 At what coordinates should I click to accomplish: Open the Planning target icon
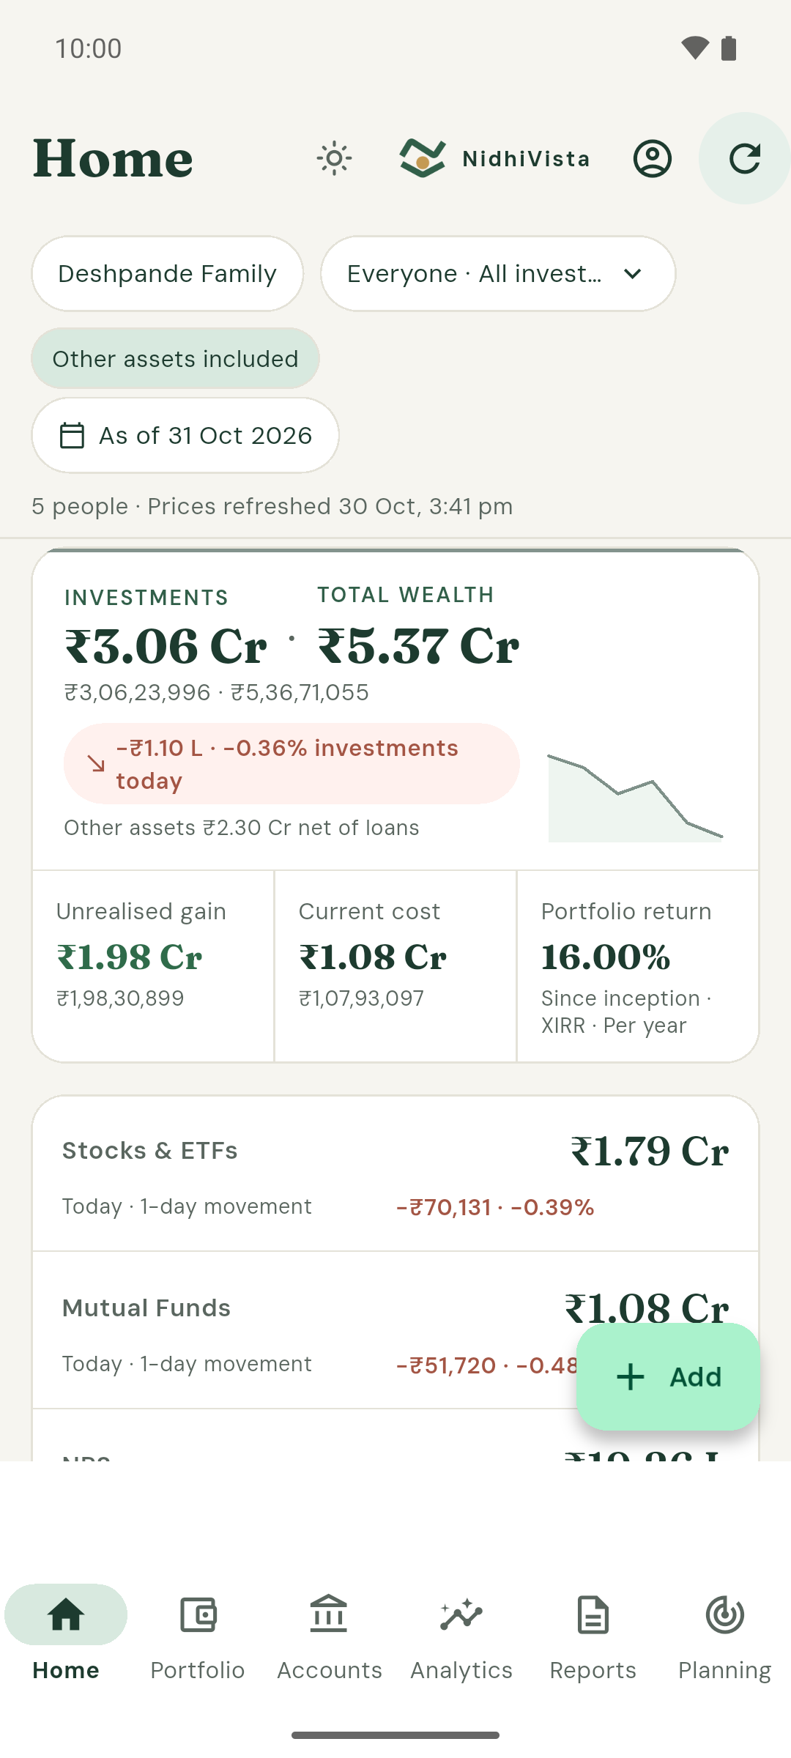point(725,1614)
